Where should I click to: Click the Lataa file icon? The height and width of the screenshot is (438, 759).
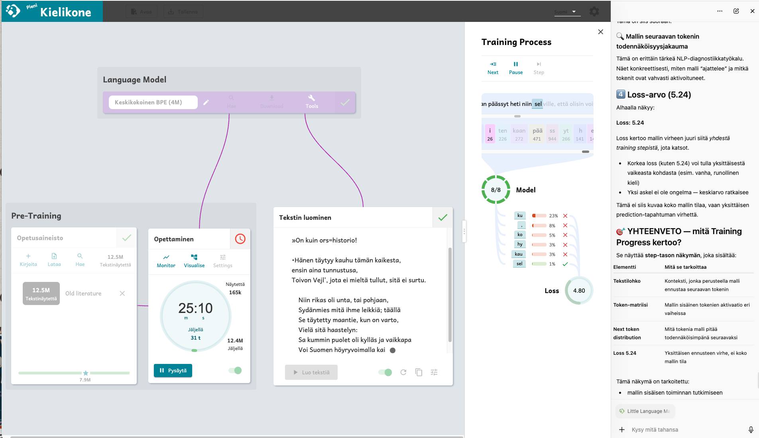click(x=54, y=256)
